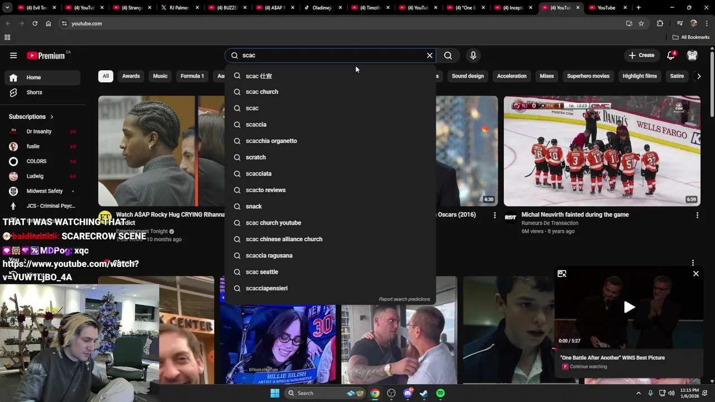Screen dimensions: 715x402
Task: Select the Sound design filter chip
Action: pyautogui.click(x=468, y=76)
